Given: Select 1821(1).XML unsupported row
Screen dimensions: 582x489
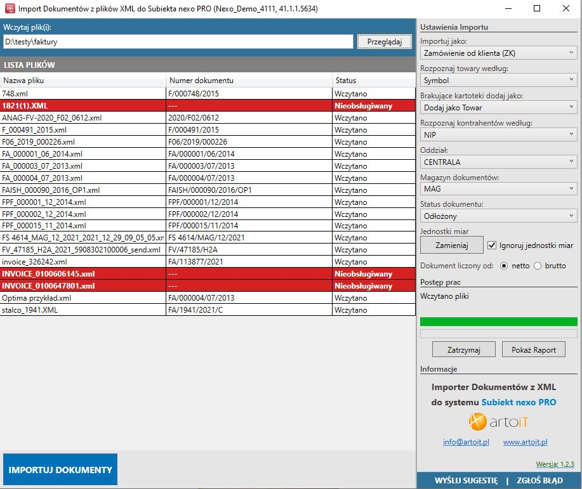Looking at the screenshot, I should pyautogui.click(x=208, y=106).
